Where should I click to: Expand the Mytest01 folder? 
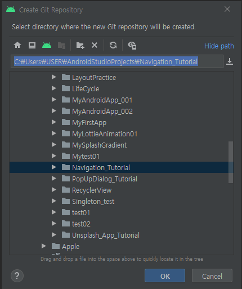[54, 156]
